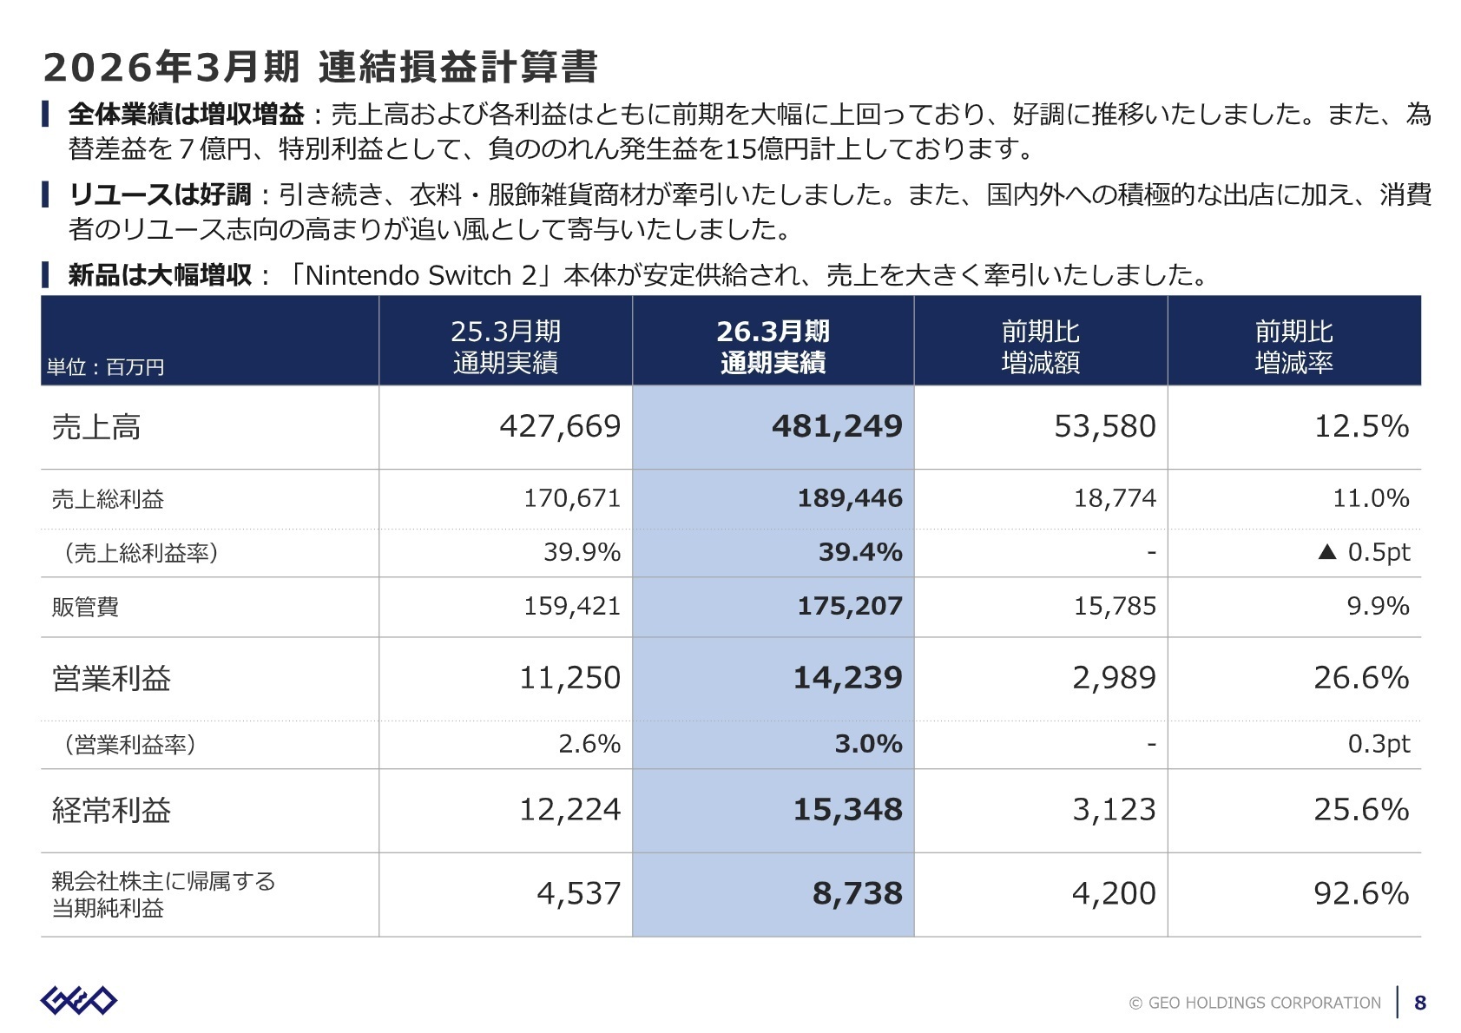Select the 営業利益 row label
This screenshot has height=1033, width=1461.
111,678
